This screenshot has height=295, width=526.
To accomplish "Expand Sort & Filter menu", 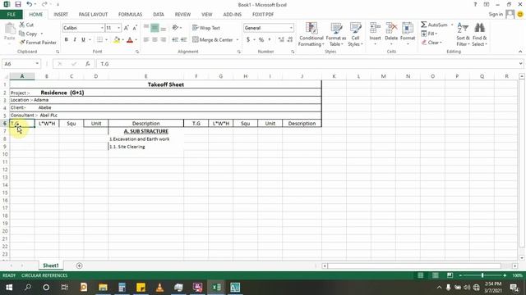I will [x=463, y=34].
